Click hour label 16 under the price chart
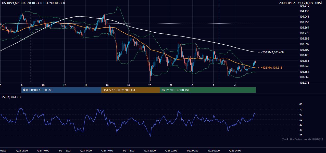Viewport: 326px width, 153px height. (107, 85)
